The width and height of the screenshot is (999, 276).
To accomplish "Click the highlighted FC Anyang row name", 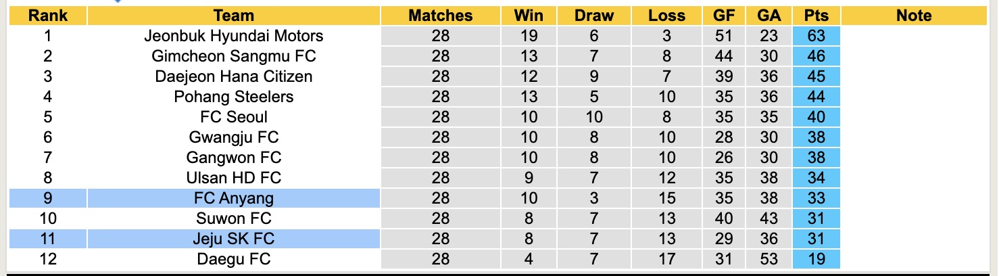I will 233,198.
